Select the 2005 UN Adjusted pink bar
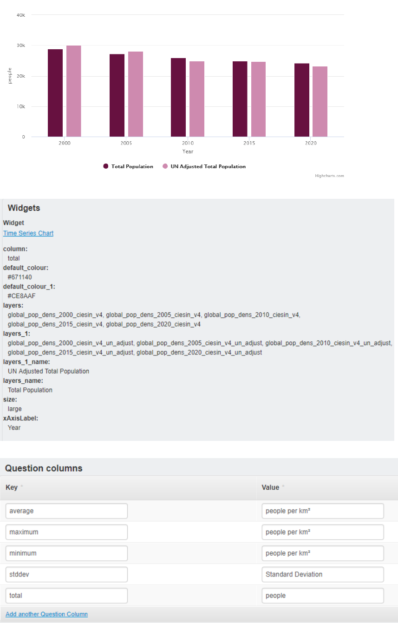Image resolution: width=398 pixels, height=623 pixels. (136, 94)
